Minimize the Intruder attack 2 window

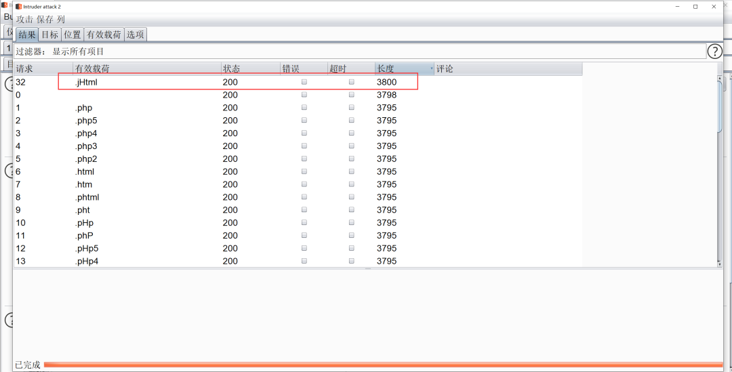click(676, 6)
